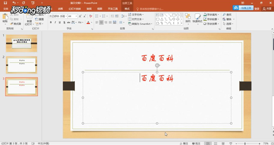Click the Share (共享) button
The image size is (274, 145).
click(267, 9)
